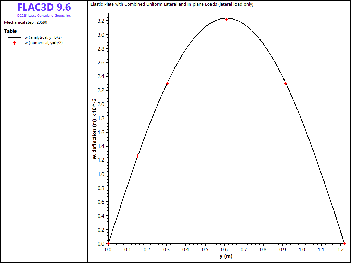Select the w (numerical, y=b/2) legend entry
This screenshot has height=263, width=351.
(44, 43)
